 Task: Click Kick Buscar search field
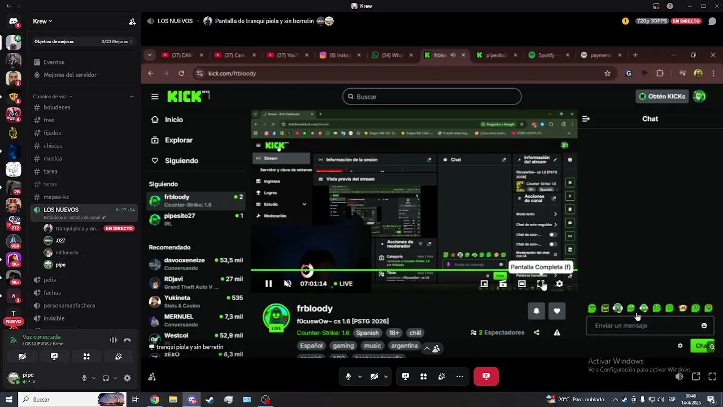pos(432,97)
